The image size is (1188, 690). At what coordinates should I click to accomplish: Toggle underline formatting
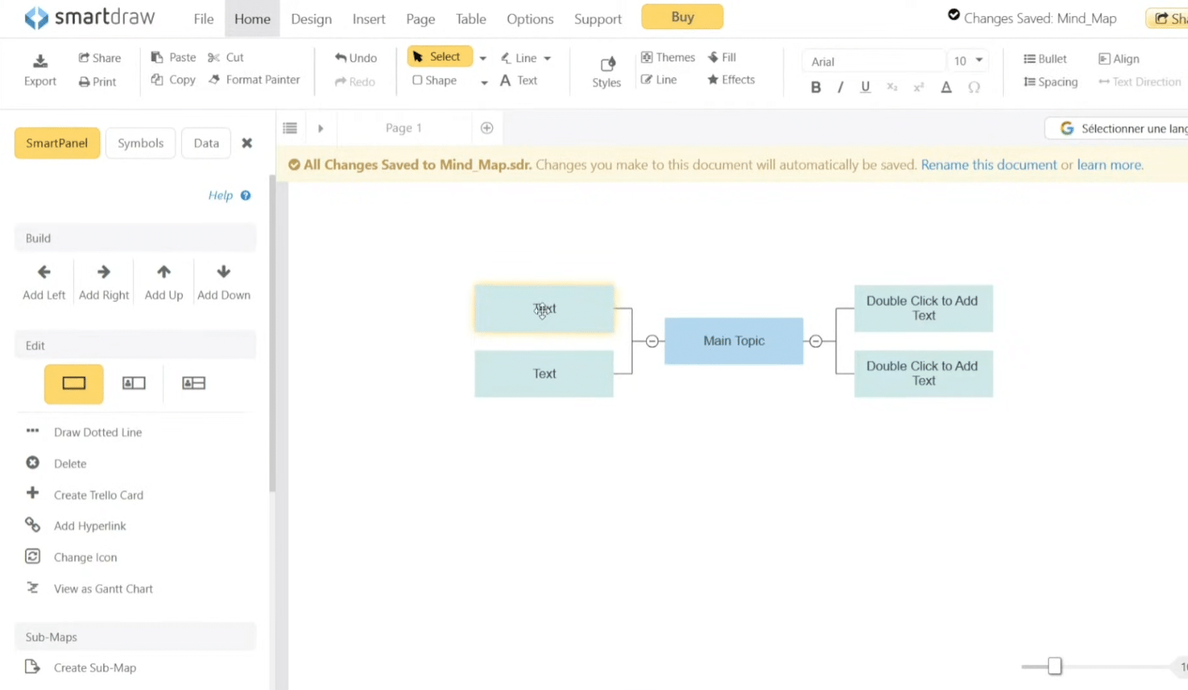tap(864, 87)
